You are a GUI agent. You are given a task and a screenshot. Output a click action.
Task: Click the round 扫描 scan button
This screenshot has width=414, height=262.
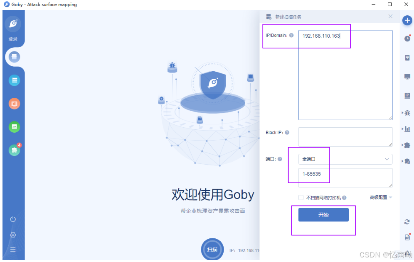pos(212,250)
